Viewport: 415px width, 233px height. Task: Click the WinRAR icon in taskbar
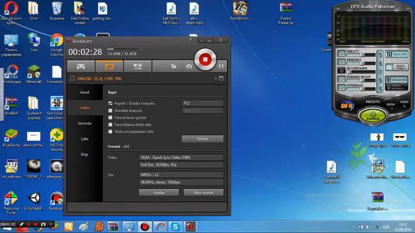coord(113,227)
